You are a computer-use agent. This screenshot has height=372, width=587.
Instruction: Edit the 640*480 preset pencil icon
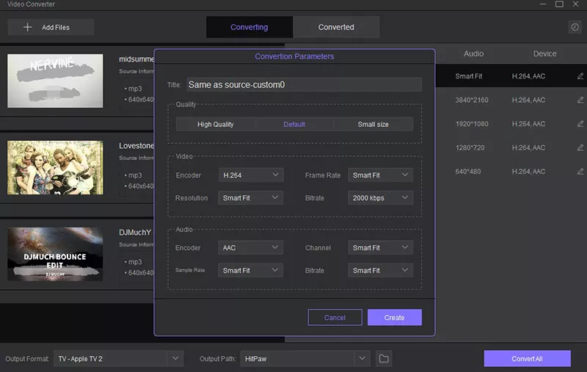click(x=580, y=172)
